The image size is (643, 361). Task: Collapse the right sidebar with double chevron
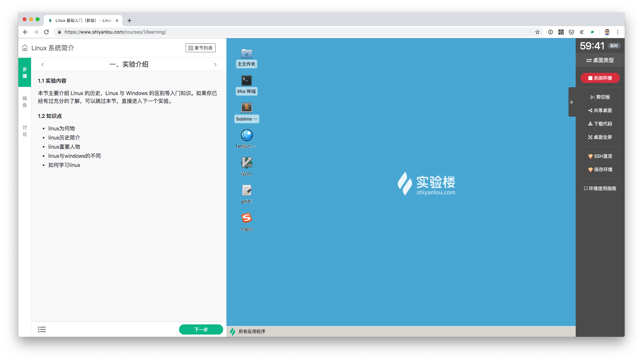pyautogui.click(x=571, y=102)
